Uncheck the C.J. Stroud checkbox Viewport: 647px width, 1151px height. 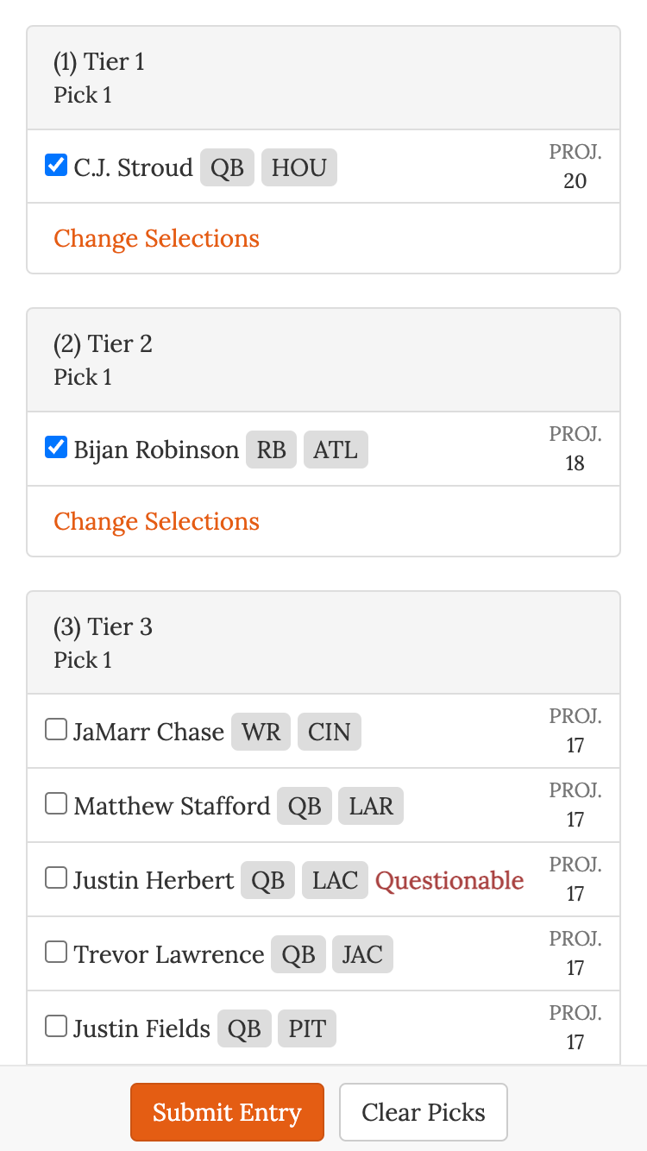tap(56, 165)
